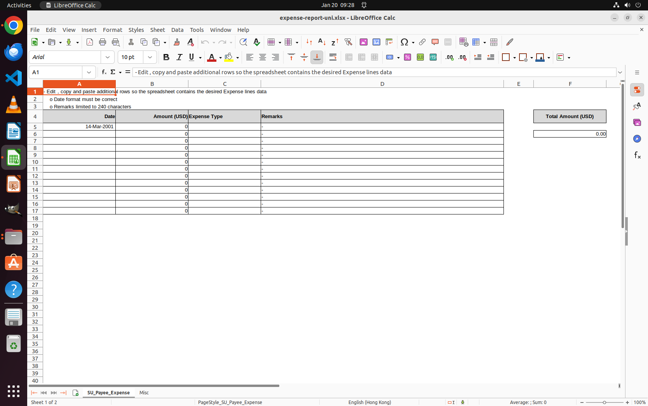Viewport: 648px width, 406px height.
Task: Toggle Wrap Text for cell
Action: (x=333, y=57)
